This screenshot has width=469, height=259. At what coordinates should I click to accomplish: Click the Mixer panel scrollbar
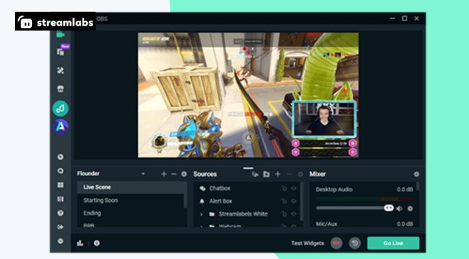click(x=418, y=186)
